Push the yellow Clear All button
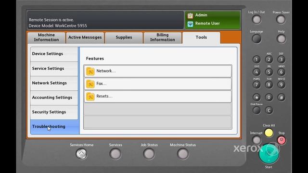Image resolution: width=308 pixels, height=173 pixels. pyautogui.click(x=269, y=133)
